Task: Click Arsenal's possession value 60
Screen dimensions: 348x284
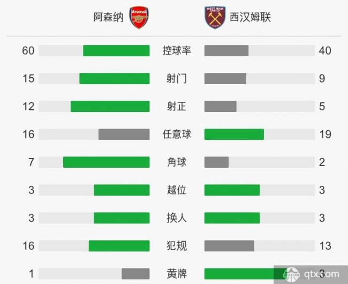Action: [28, 50]
